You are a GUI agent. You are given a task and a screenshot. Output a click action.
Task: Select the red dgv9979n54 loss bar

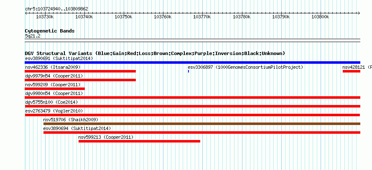[80, 80]
